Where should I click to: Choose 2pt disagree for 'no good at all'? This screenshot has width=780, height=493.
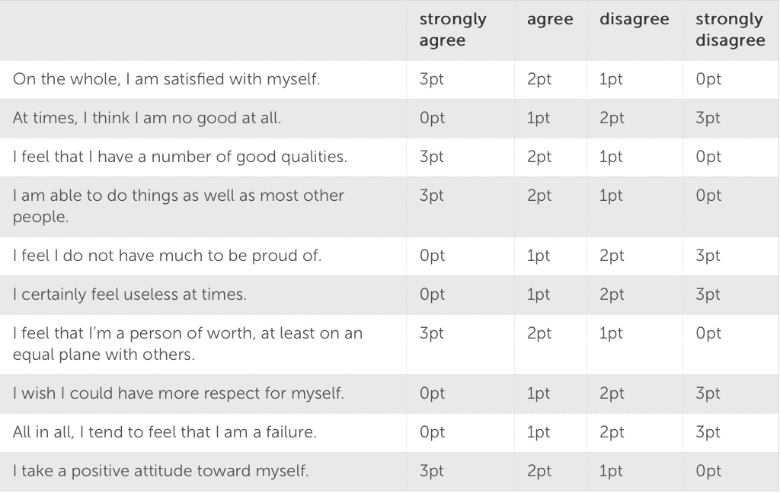click(611, 118)
